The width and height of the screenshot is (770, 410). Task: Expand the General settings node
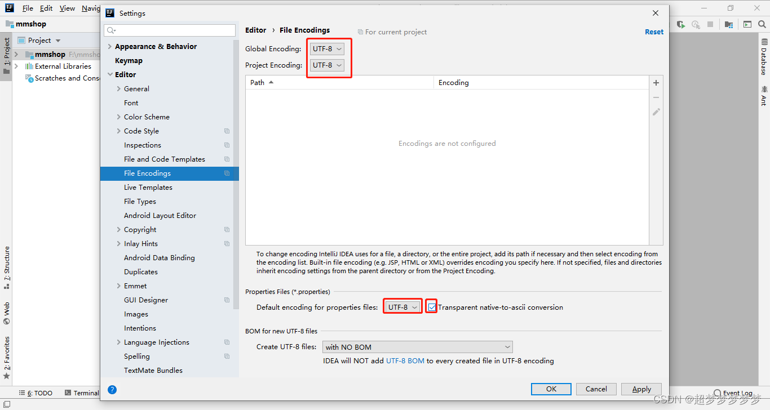[x=118, y=89]
